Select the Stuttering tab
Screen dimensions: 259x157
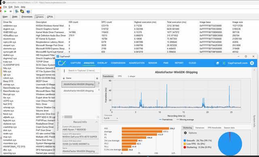pos(187,128)
